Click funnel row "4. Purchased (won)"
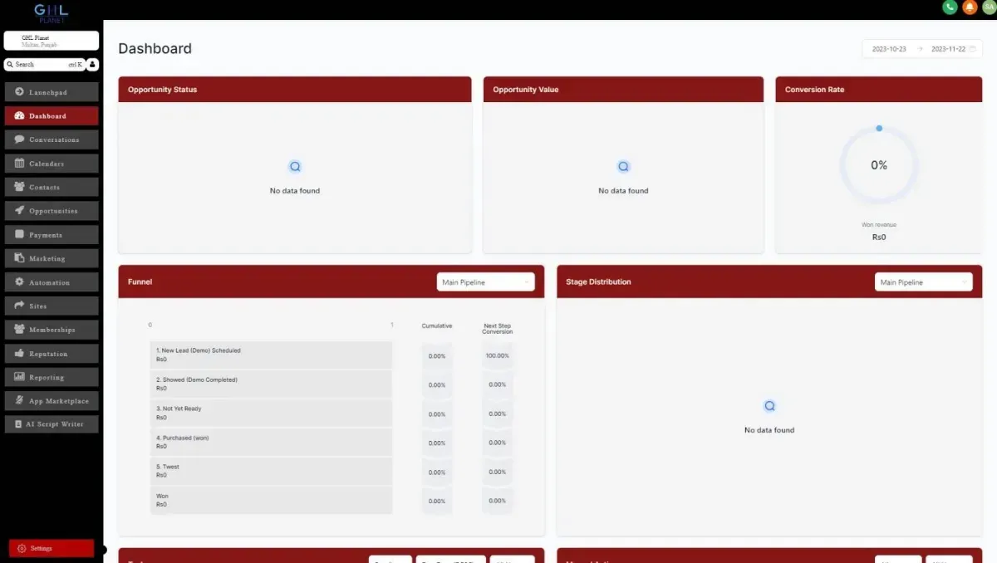The width and height of the screenshot is (997, 563). coord(271,443)
